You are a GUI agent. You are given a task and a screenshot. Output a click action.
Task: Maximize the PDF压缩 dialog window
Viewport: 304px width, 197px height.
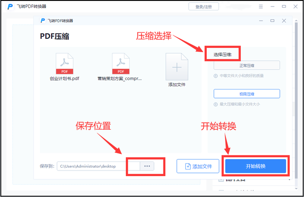[x=272, y=21]
